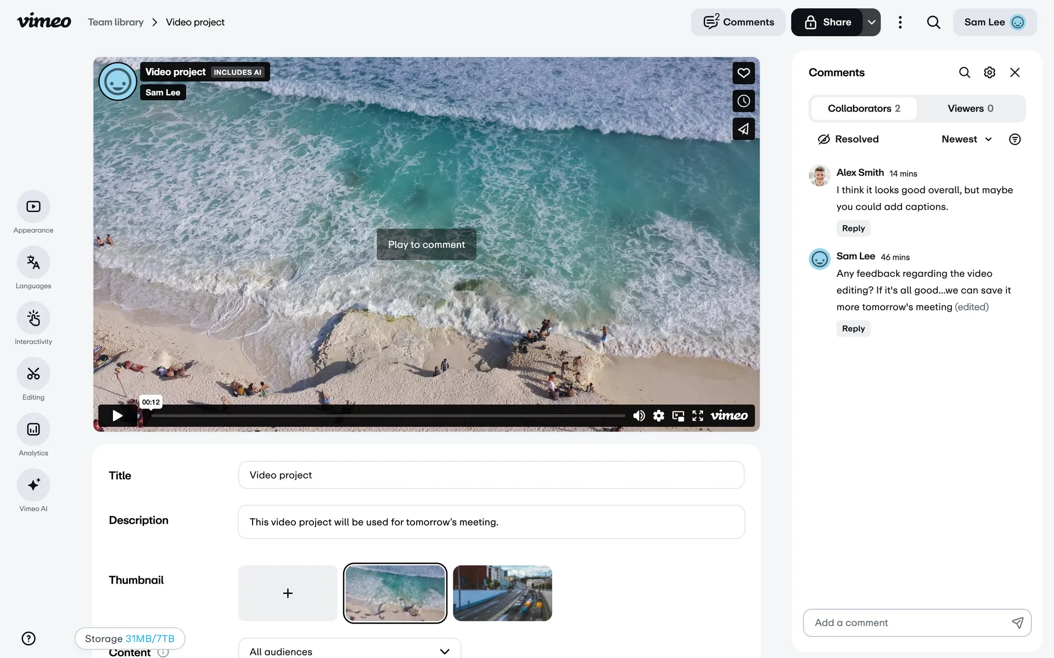
Task: Open the Analytics panel
Action: coord(33,430)
